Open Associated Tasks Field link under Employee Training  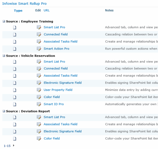[61, 41]
